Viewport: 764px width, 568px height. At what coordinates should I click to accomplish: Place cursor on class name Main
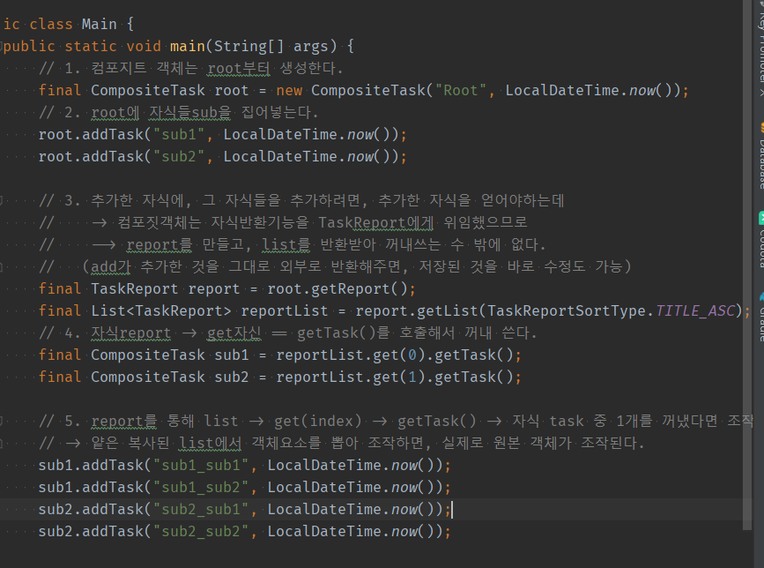99,24
